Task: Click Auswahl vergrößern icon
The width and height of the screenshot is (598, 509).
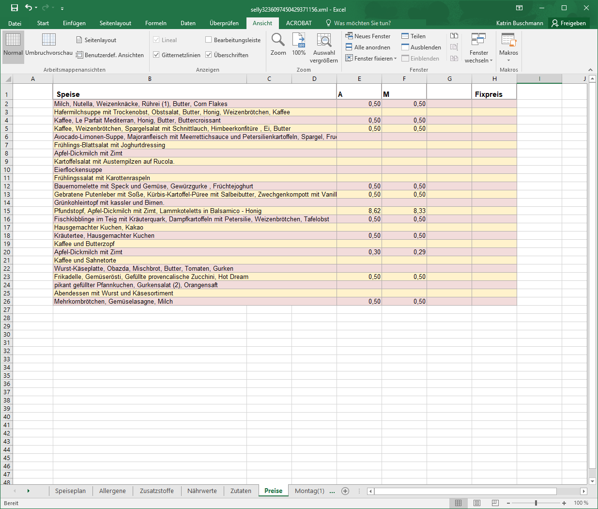Action: (x=324, y=40)
